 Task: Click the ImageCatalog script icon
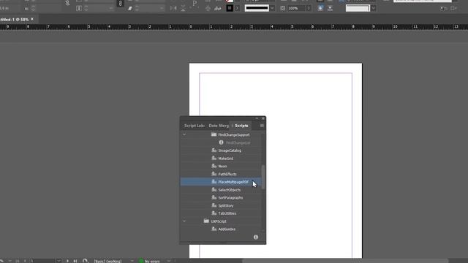tap(214, 150)
